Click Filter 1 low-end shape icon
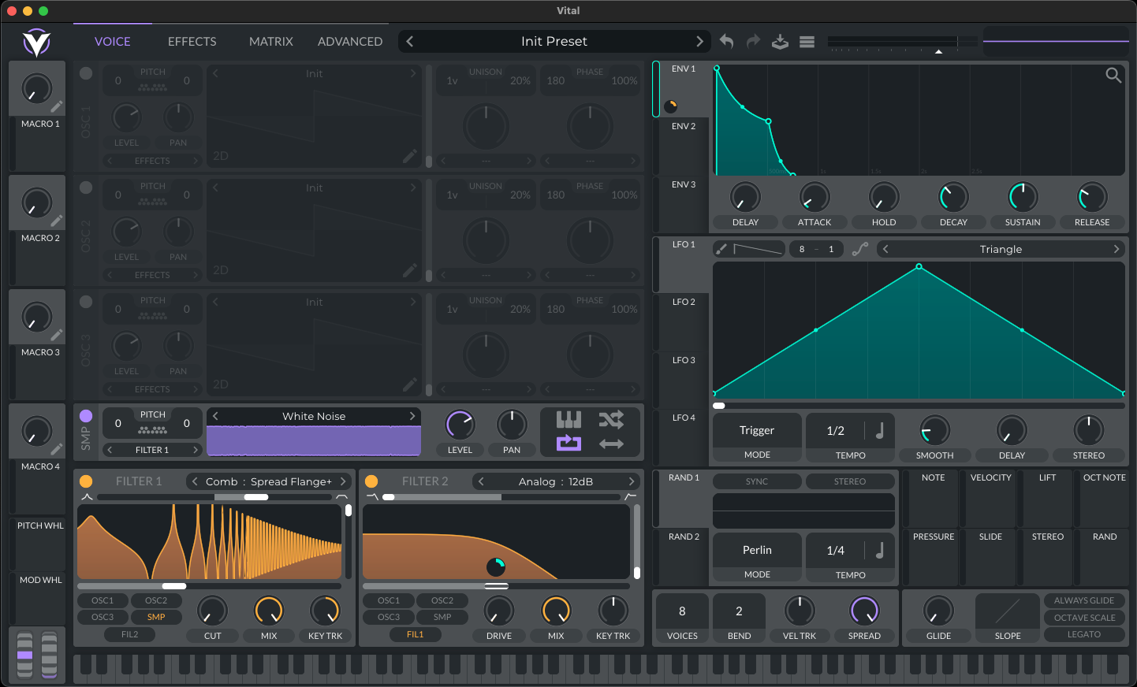This screenshot has width=1137, height=687. coord(87,497)
